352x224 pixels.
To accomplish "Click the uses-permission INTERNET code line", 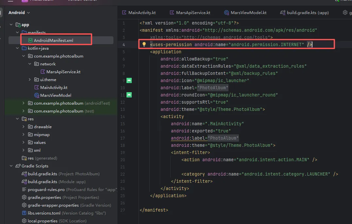I will [231, 44].
